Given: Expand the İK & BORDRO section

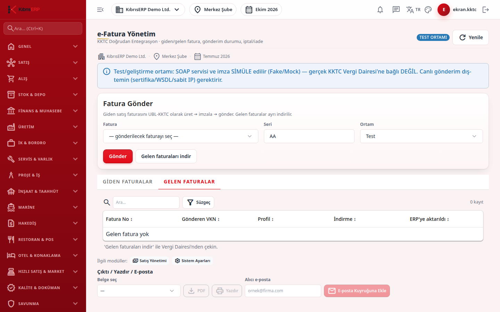Looking at the screenshot, I should (43, 143).
